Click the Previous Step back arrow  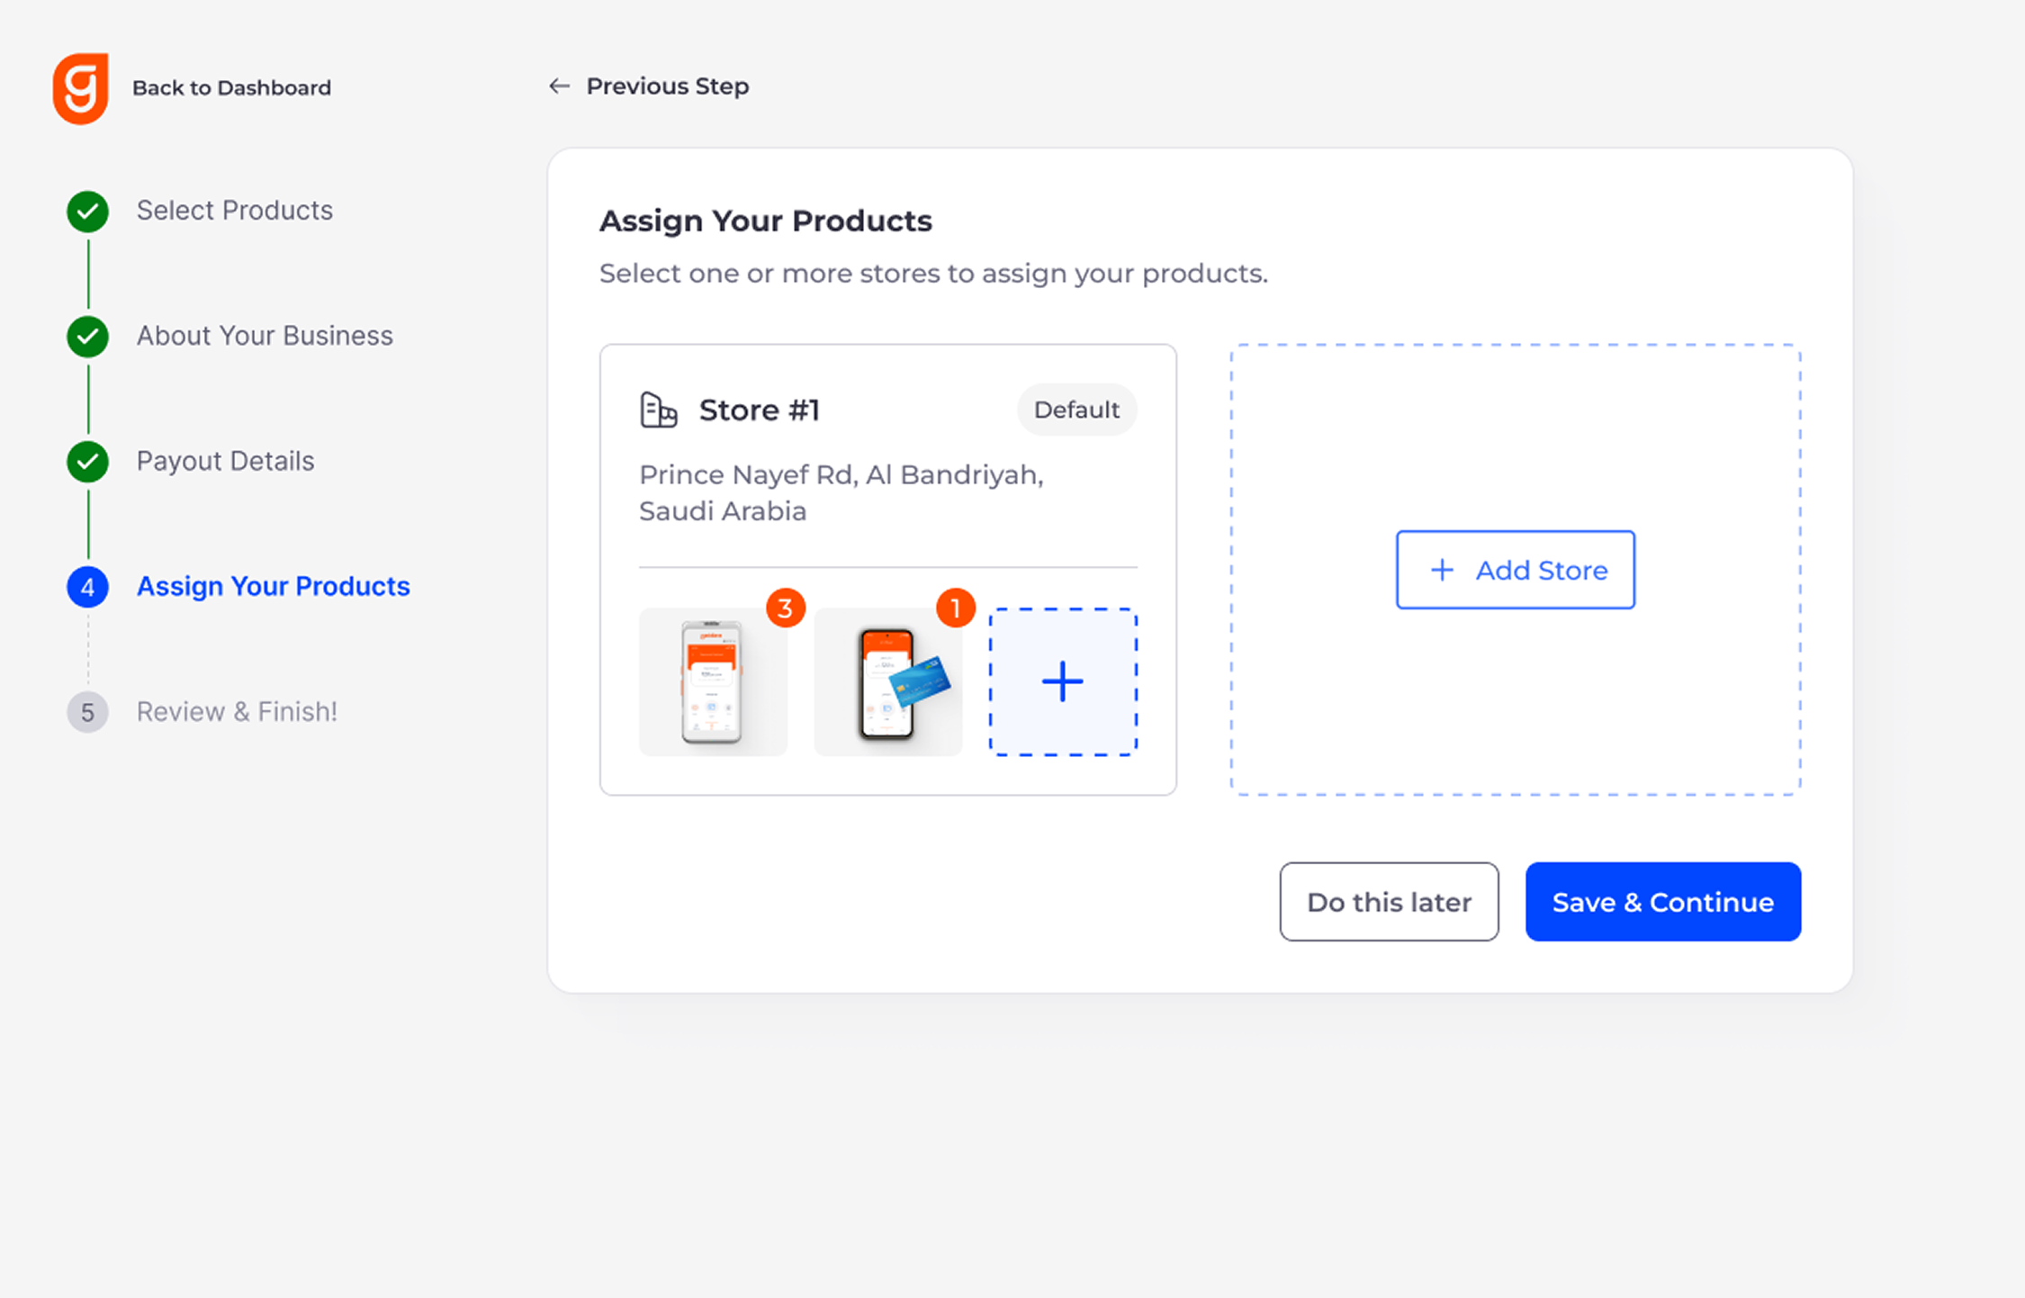coord(559,86)
